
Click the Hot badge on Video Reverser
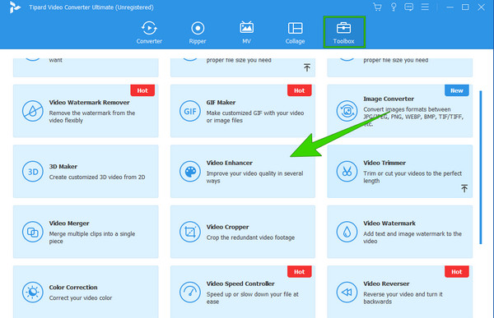click(x=456, y=272)
